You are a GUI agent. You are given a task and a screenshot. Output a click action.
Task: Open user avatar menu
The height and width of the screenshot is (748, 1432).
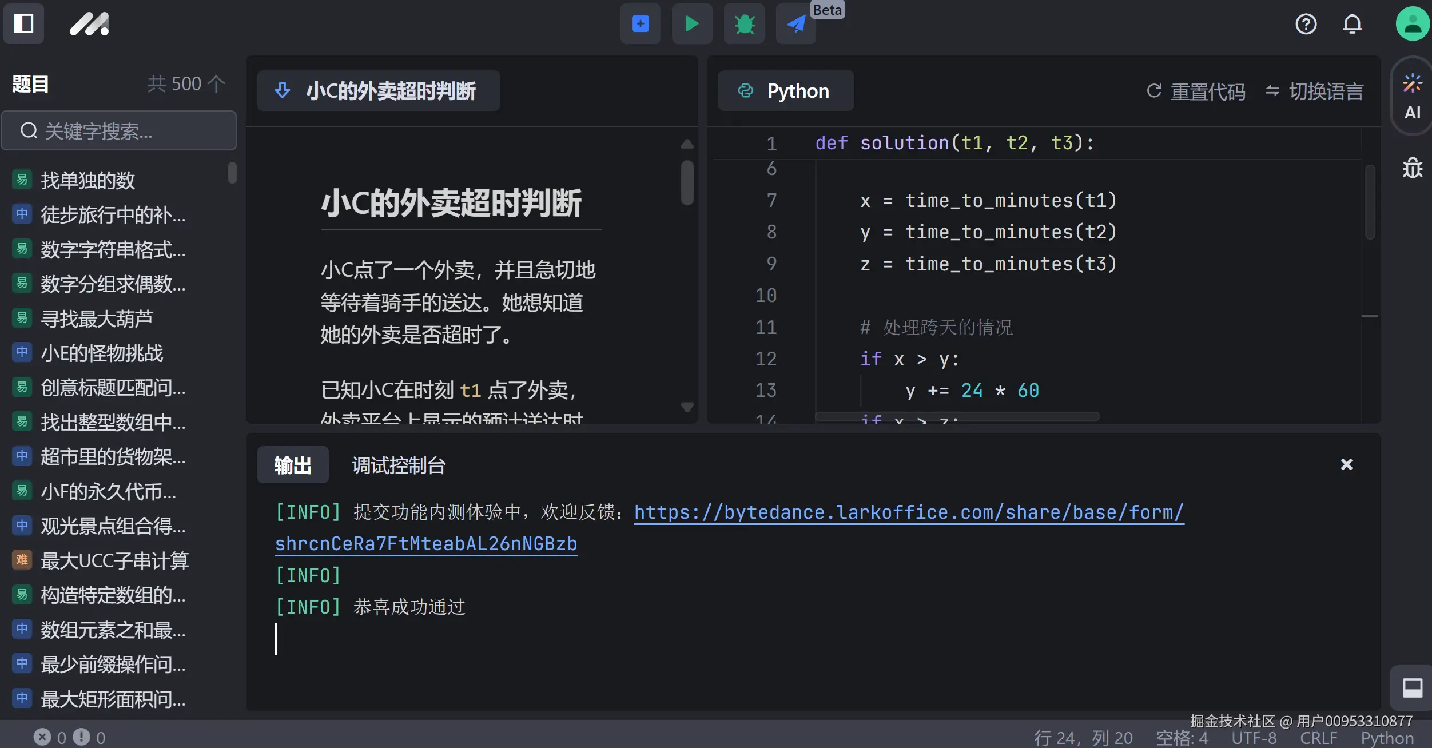[x=1413, y=23]
